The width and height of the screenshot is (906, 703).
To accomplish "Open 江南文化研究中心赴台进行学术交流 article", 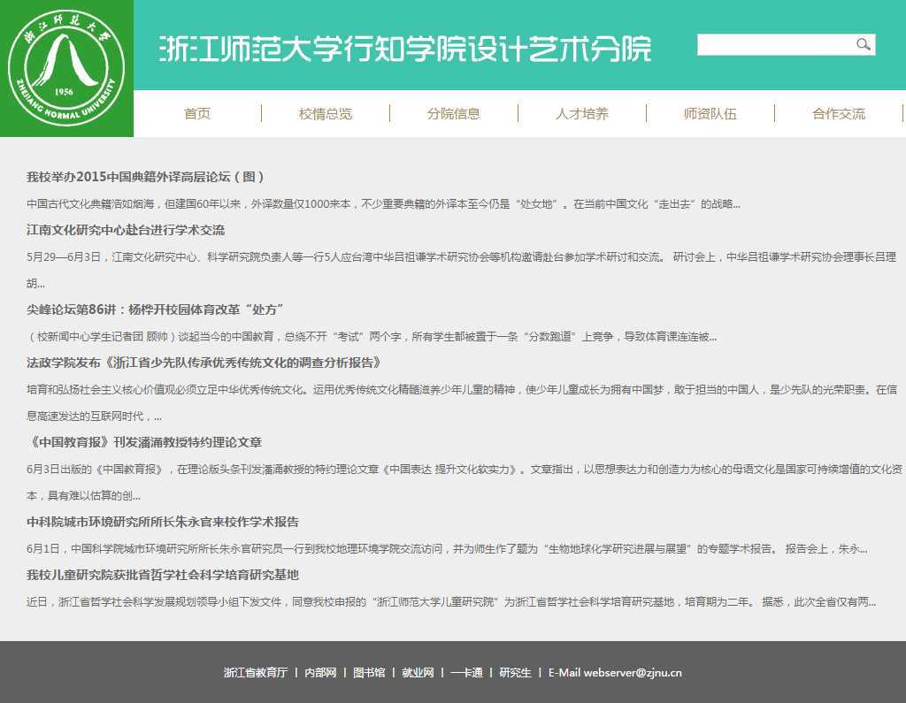I will (x=126, y=230).
